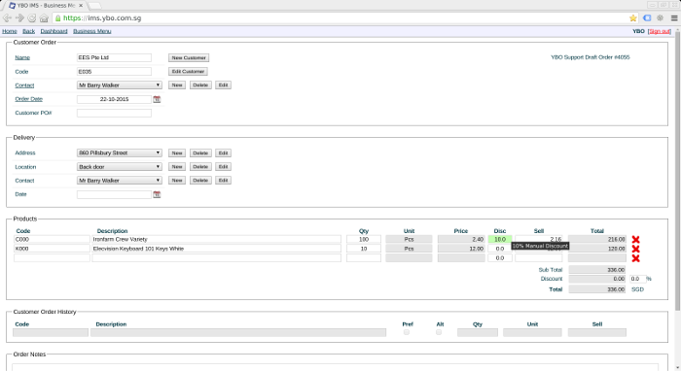
Task: Go forward using the browser forward arrow
Action: tap(19, 18)
